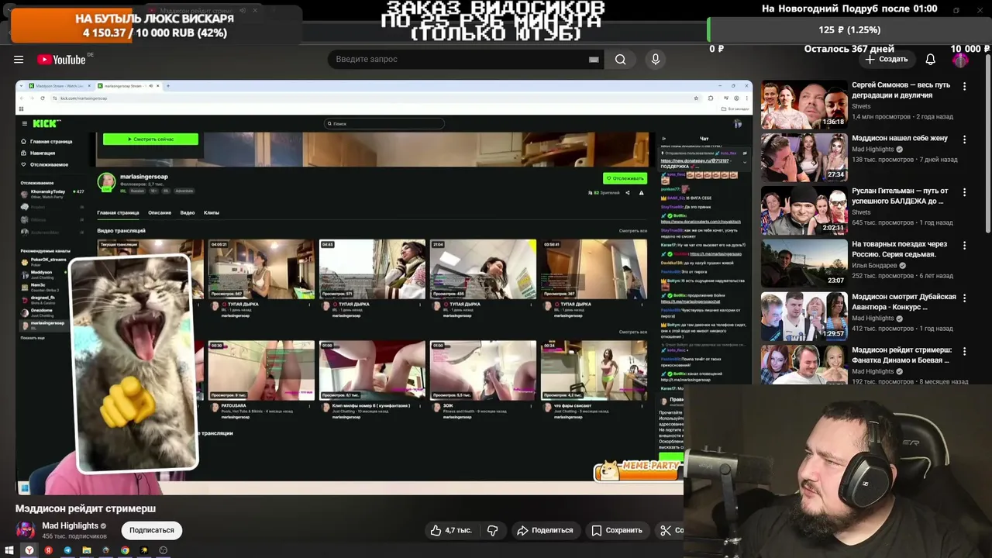Focus the Введите запрос search field
Screen dimensions: 992x558
click(460, 60)
